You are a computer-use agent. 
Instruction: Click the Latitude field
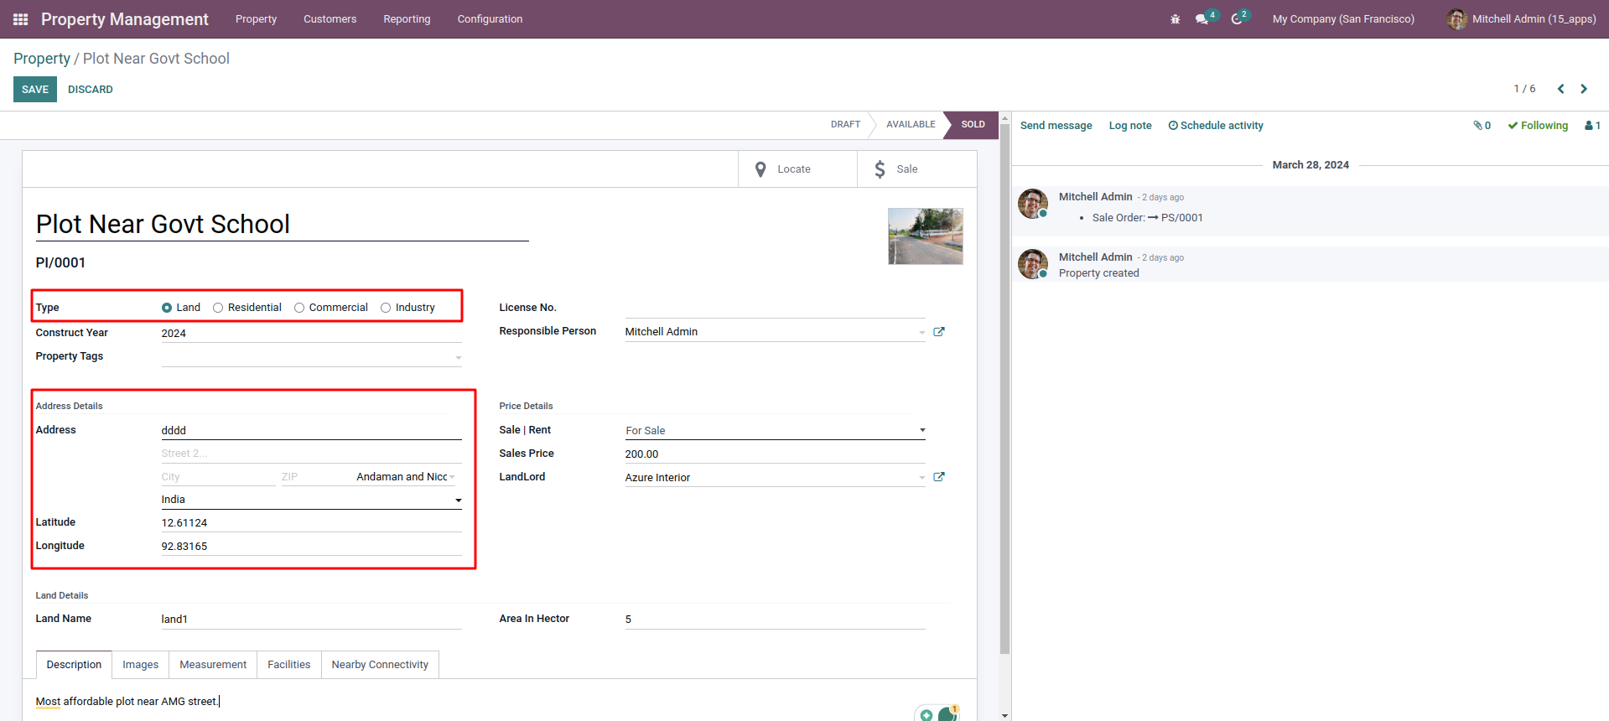312,523
